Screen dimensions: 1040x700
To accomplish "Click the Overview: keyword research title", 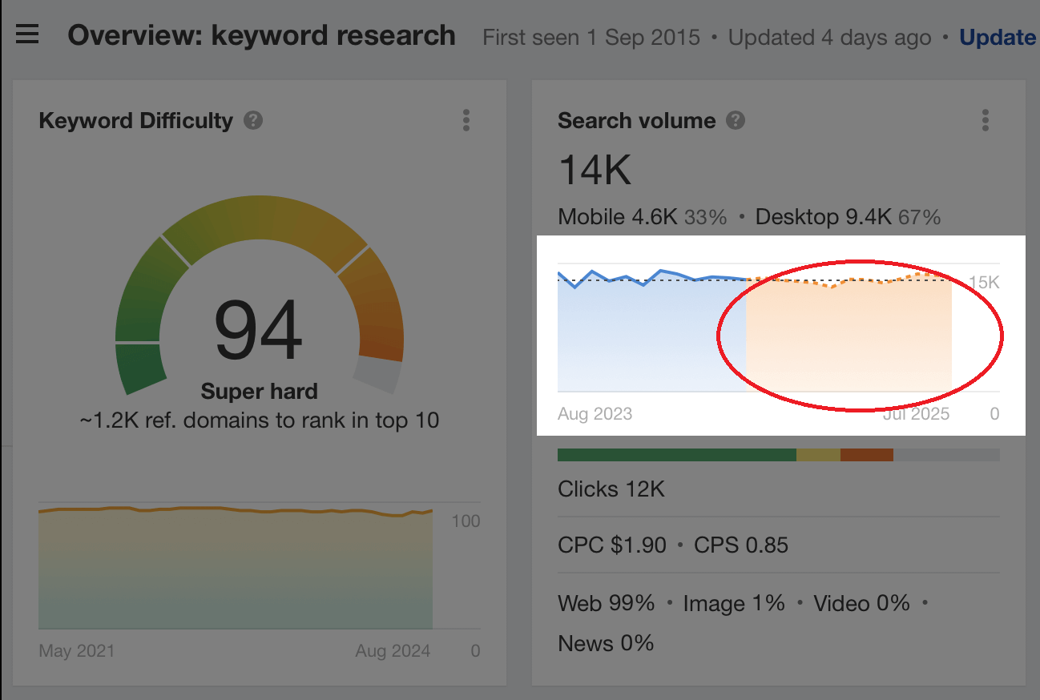I will tap(261, 35).
